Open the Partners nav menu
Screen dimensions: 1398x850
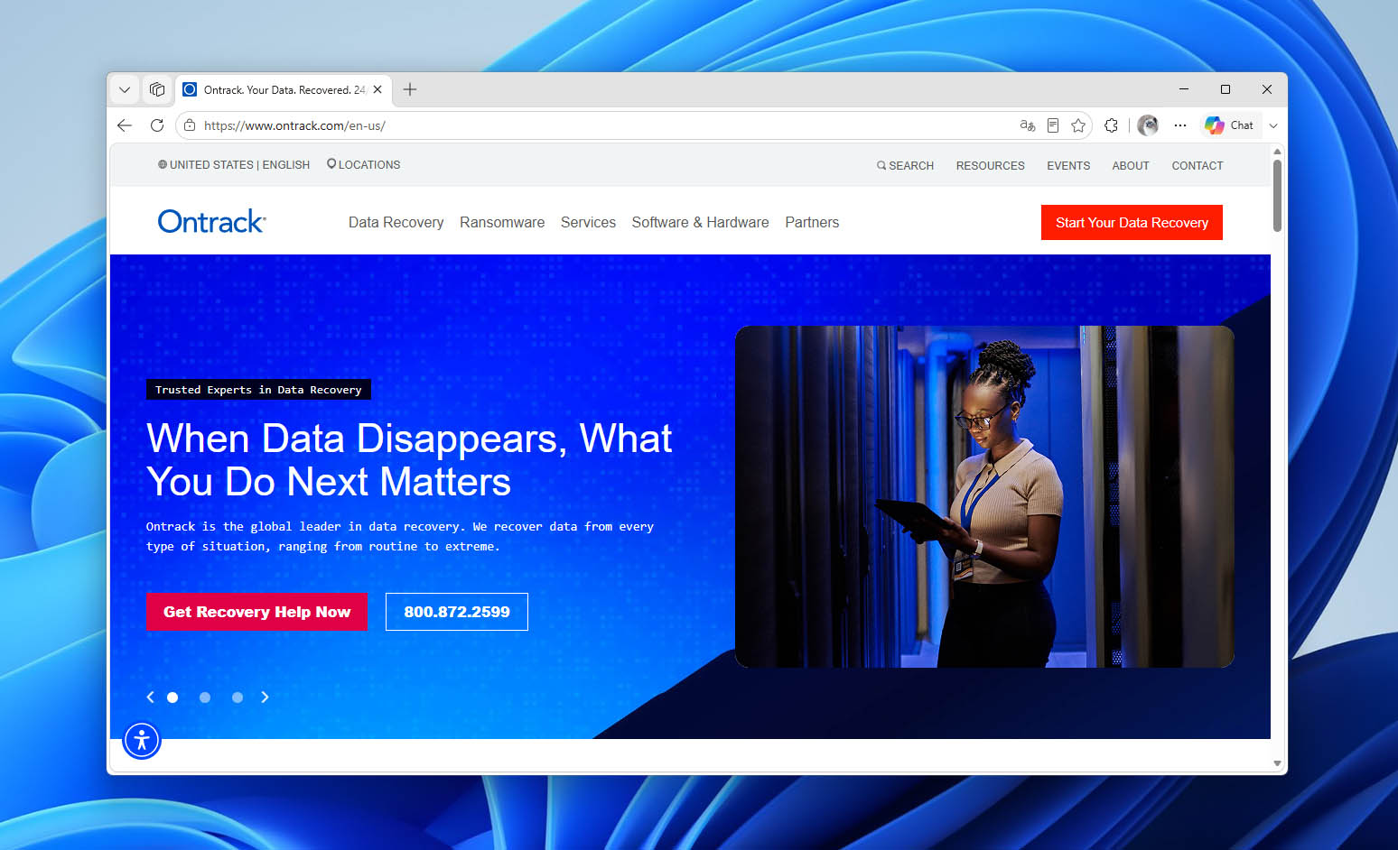(x=812, y=222)
